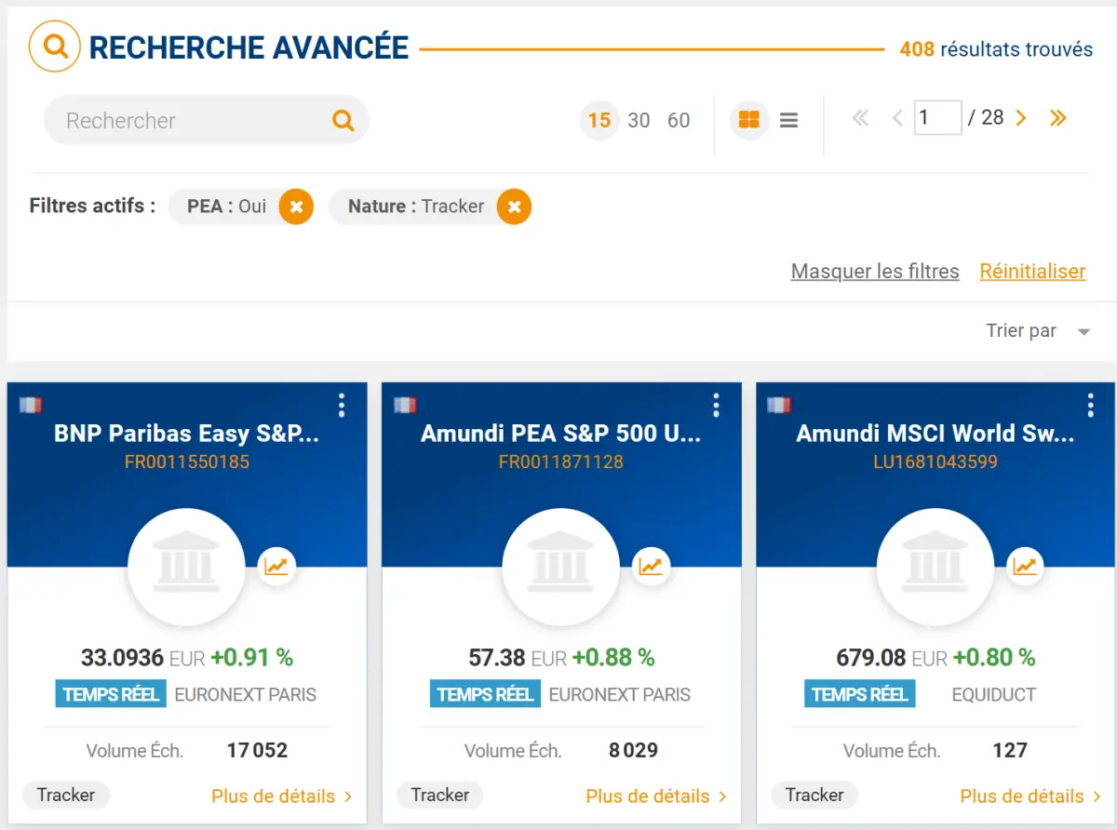Click the volume value 127
Image resolution: width=1117 pixels, height=830 pixels.
tap(1010, 750)
